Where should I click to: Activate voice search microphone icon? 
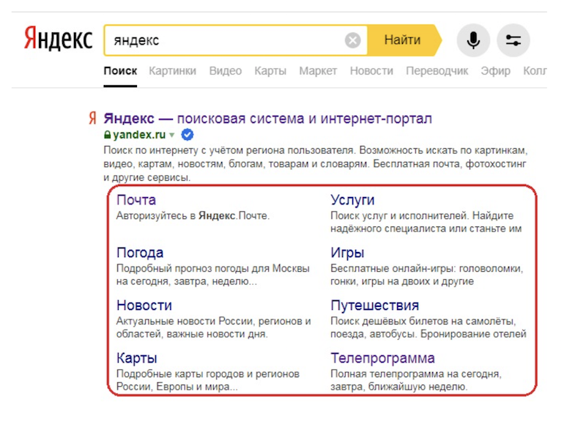click(x=473, y=40)
